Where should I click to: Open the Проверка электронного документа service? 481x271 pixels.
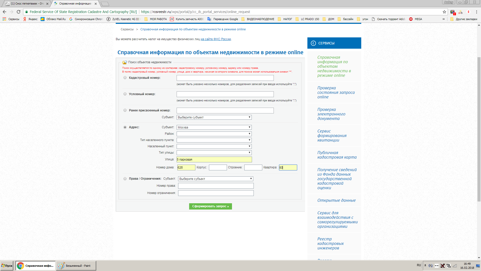[331, 114]
